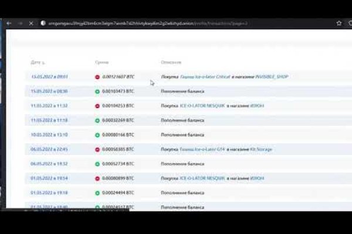
Task: Click the URL address bar field
Action: pyautogui.click(x=176, y=23)
